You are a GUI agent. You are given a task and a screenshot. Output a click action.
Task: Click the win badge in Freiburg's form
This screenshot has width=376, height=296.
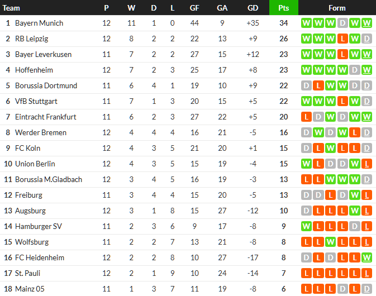pyautogui.click(x=355, y=195)
